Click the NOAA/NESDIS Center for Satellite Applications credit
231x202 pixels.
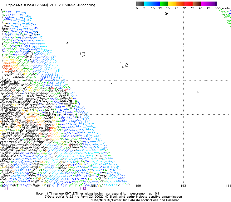click(x=135, y=200)
